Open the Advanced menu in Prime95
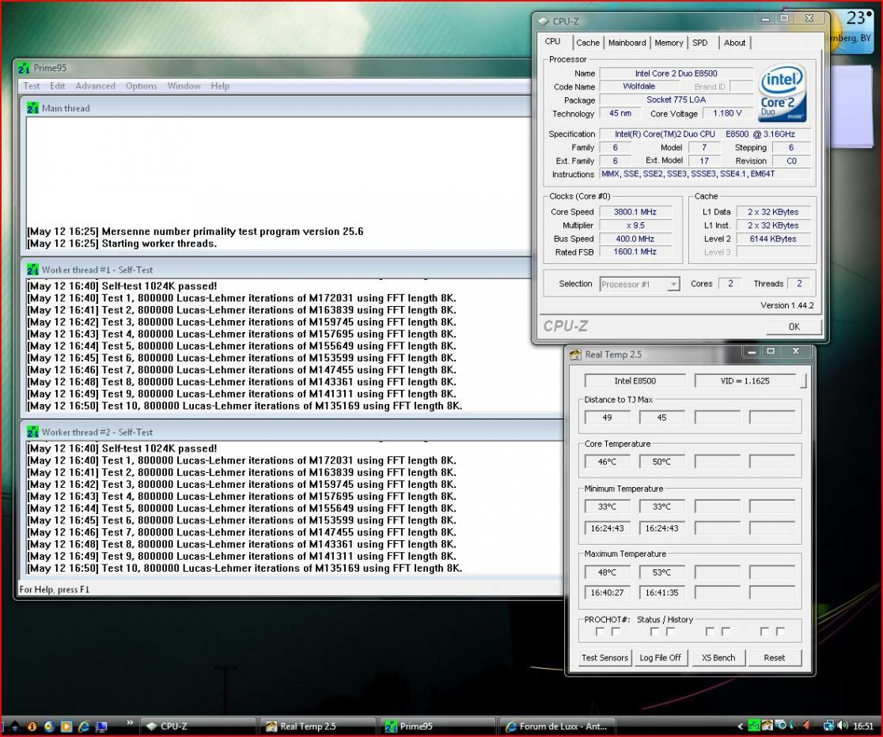883x737 pixels. pos(95,86)
